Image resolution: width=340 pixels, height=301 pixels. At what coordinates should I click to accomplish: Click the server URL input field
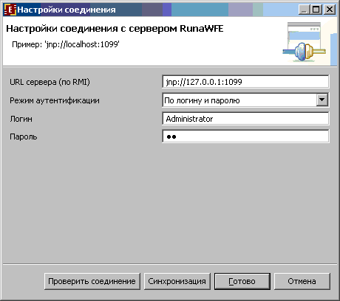tap(245, 82)
